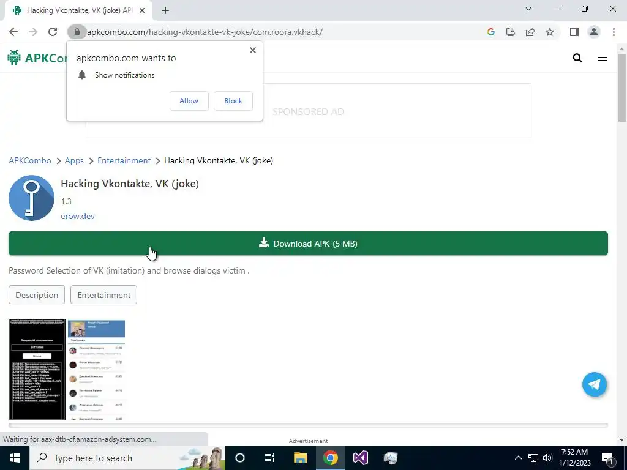Close the notification permission popup

[x=253, y=50]
